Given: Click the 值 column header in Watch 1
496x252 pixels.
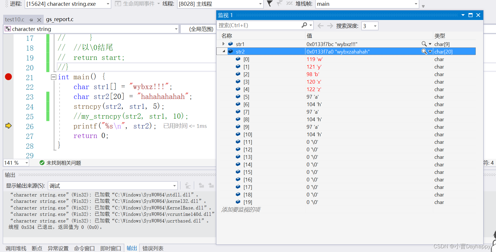Looking at the screenshot, I should pyautogui.click(x=309, y=36).
